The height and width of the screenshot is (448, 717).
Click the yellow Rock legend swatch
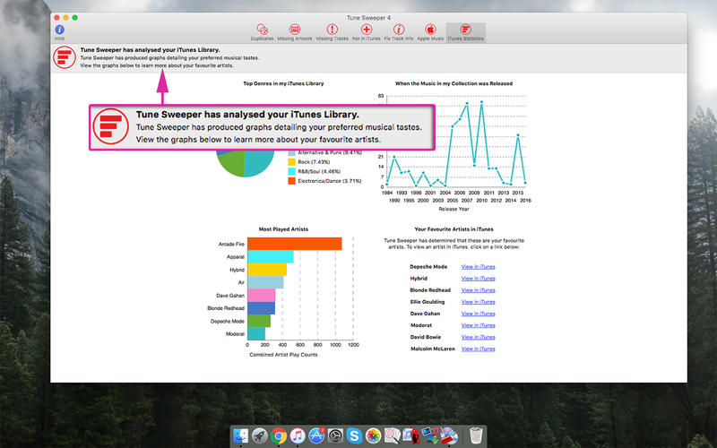tap(291, 162)
